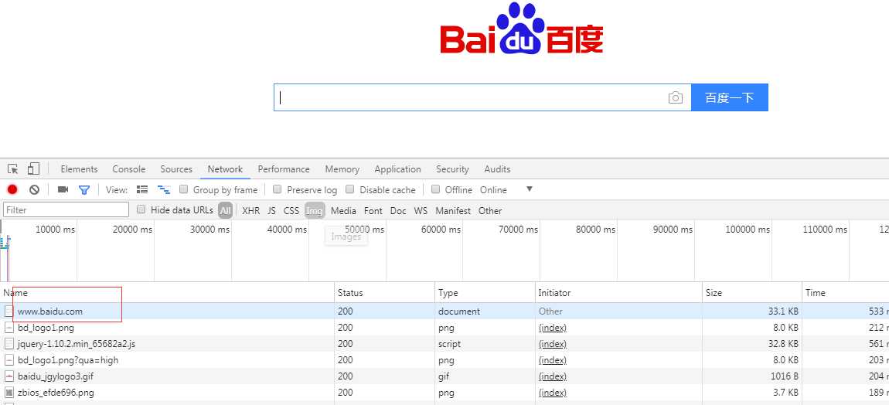889x405 pixels.
Task: Filter requests by CSS
Action: (291, 210)
